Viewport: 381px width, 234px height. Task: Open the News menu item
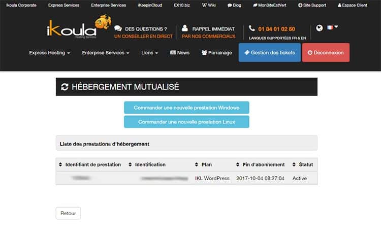pos(180,53)
